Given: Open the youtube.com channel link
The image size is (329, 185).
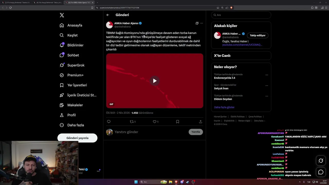Looking at the screenshot, I should [x=242, y=45].
